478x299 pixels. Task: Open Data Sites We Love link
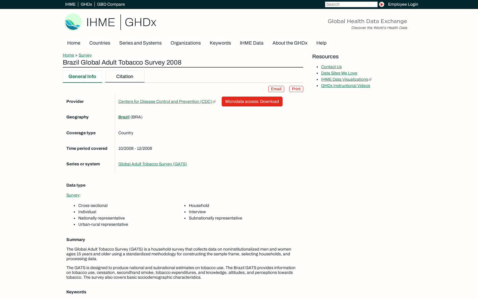pyautogui.click(x=339, y=73)
